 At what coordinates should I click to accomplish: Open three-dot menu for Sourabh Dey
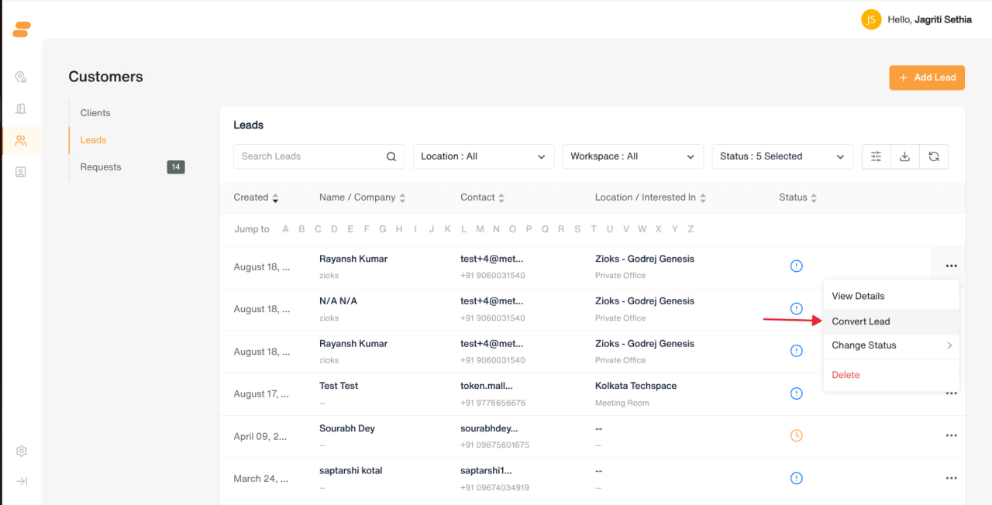tap(951, 436)
